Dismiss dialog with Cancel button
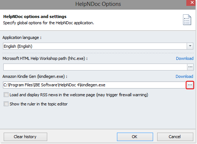197x144 pixels. click(x=175, y=137)
